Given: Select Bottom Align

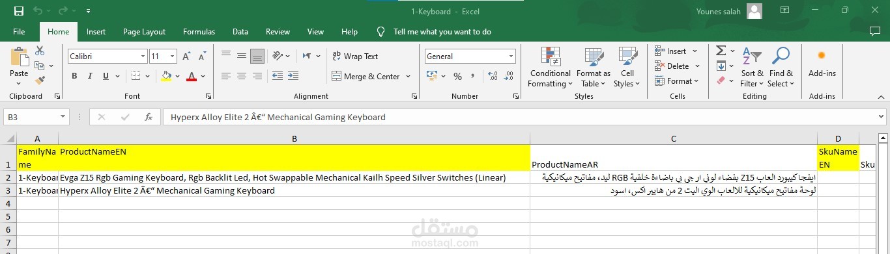Looking at the screenshot, I should (x=257, y=56).
